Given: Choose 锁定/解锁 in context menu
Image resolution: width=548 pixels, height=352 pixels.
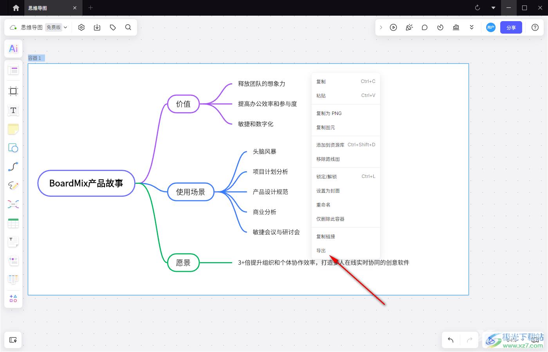Looking at the screenshot, I should point(346,177).
